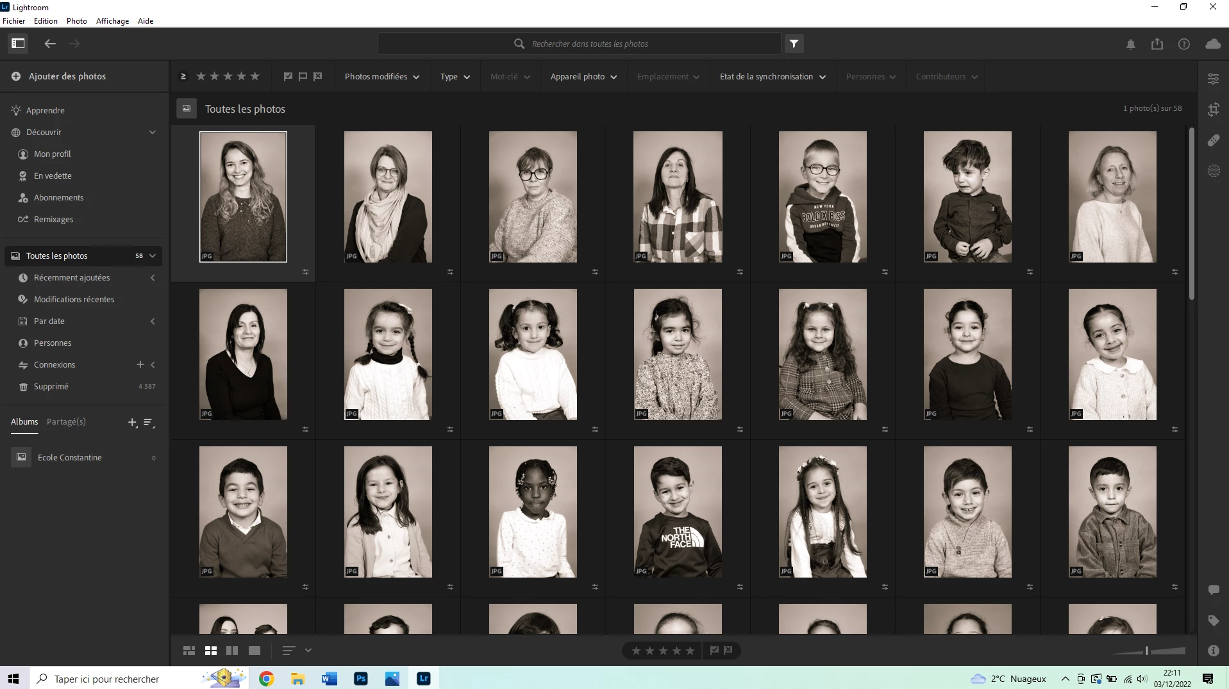Switch to square grid view
Viewport: 1229px width, 689px height.
click(211, 651)
